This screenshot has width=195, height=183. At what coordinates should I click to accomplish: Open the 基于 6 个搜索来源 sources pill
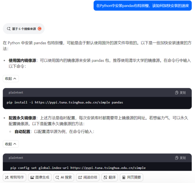tap(24, 29)
